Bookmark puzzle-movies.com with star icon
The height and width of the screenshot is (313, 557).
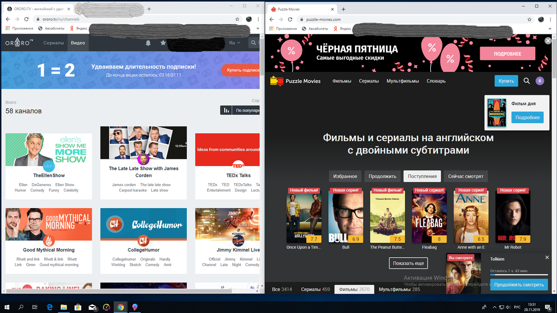[529, 19]
